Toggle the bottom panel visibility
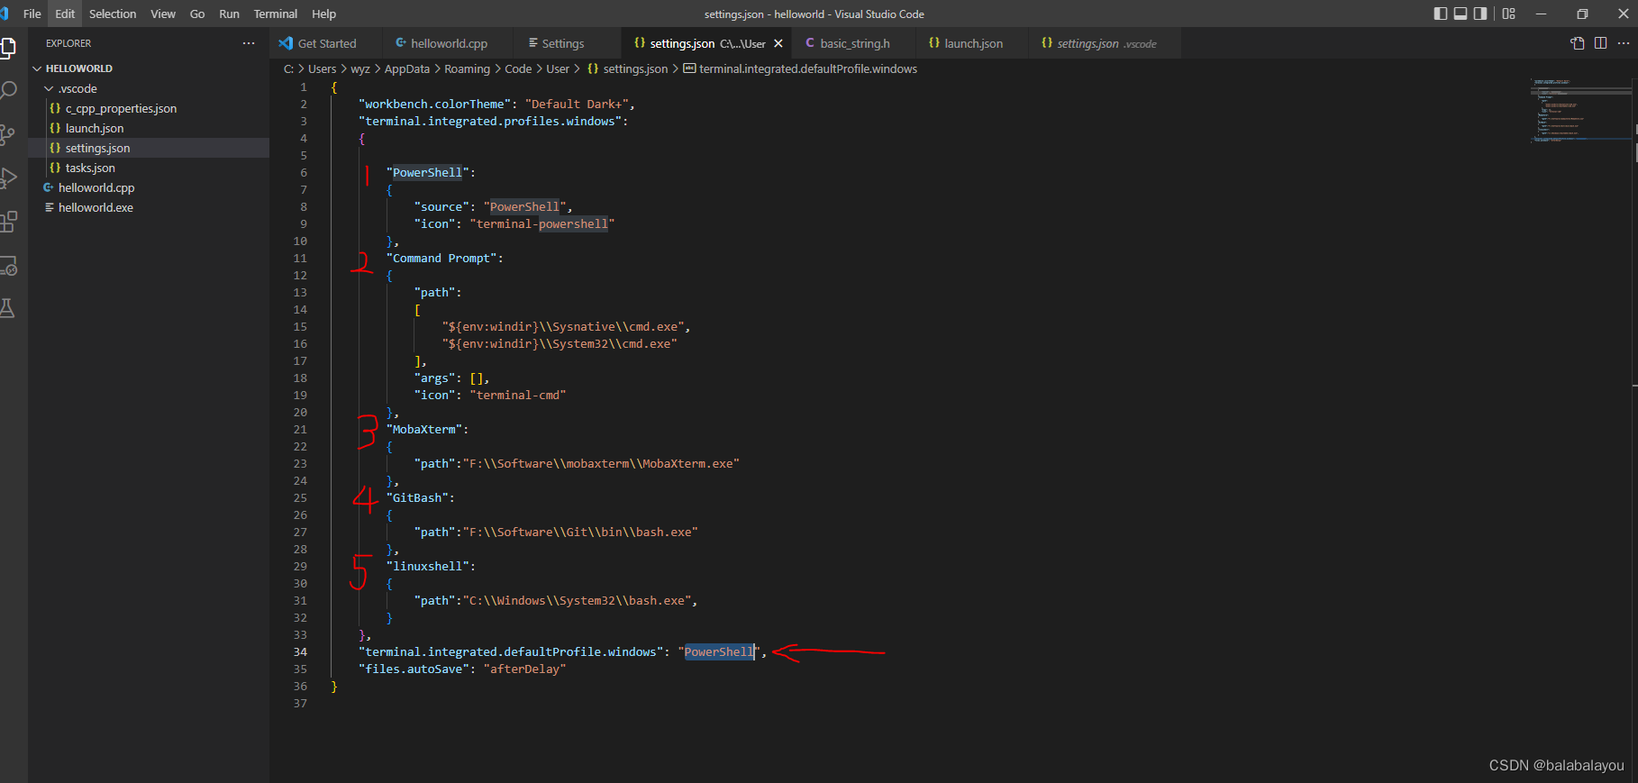Screen dimensions: 1638x783 click(1461, 14)
